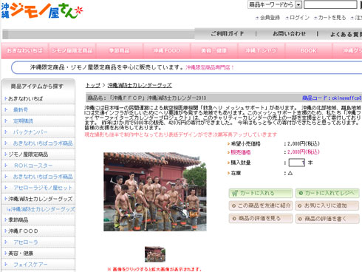Open 沖縄消防士カレンダーグッズ breadcrumb link
The height and width of the screenshot is (272, 362).
[x=140, y=85]
